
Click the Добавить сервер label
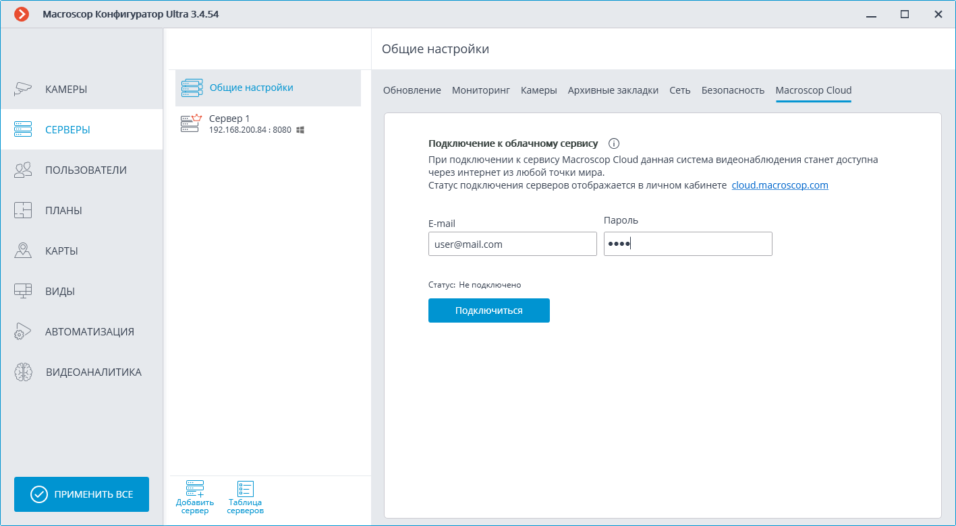point(195,506)
